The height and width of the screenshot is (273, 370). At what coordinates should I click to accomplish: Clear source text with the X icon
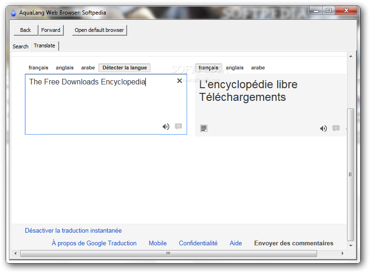click(x=179, y=81)
